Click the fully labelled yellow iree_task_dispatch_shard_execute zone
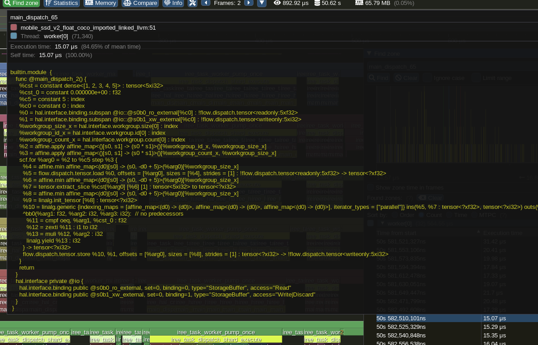Image resolution: width=538 pixels, height=345 pixels. (x=216, y=340)
